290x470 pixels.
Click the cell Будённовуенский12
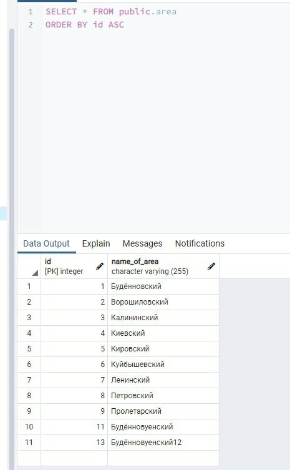coord(163,443)
